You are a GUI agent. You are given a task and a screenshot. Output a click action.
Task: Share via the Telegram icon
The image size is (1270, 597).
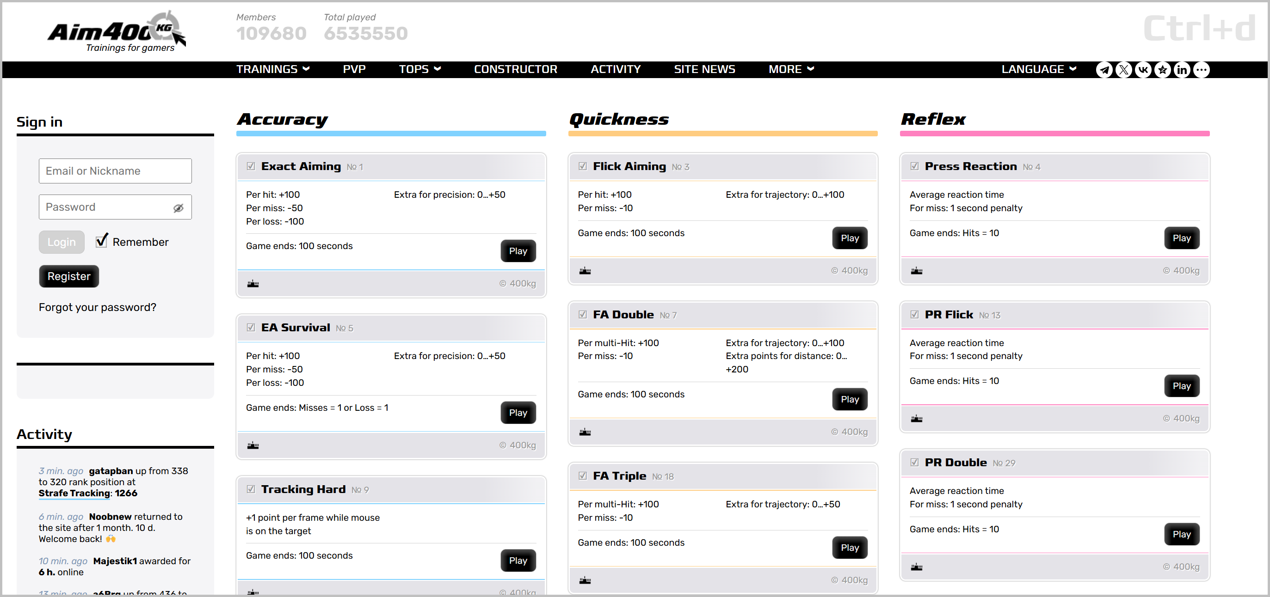pos(1104,70)
